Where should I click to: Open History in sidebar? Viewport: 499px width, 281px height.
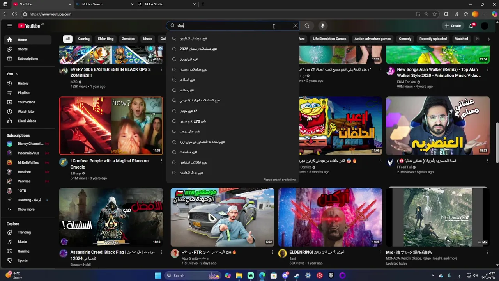click(28, 84)
